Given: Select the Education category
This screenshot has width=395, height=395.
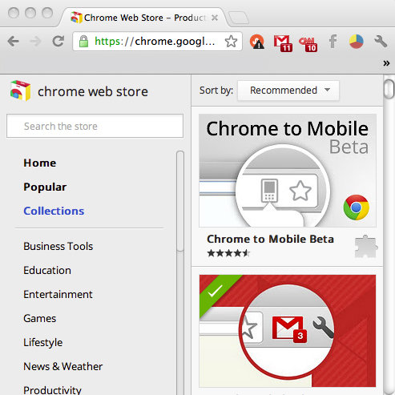Looking at the screenshot, I should (47, 270).
